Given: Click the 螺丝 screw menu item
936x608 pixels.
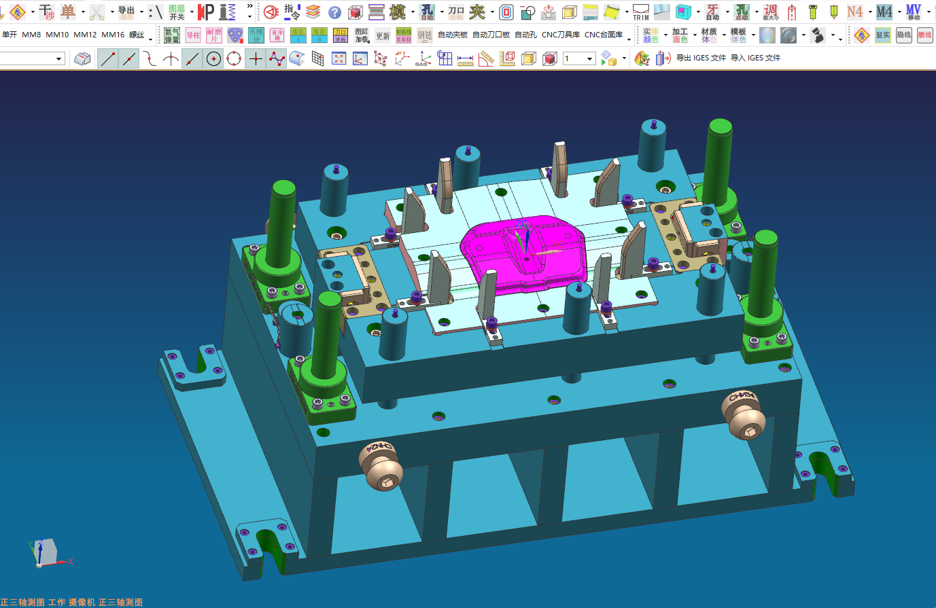Looking at the screenshot, I should click(x=137, y=35).
